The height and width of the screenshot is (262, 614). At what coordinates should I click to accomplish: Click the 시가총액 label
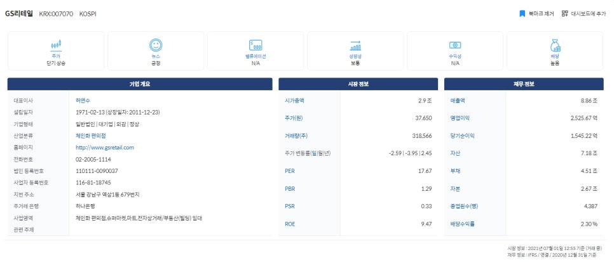[294, 100]
